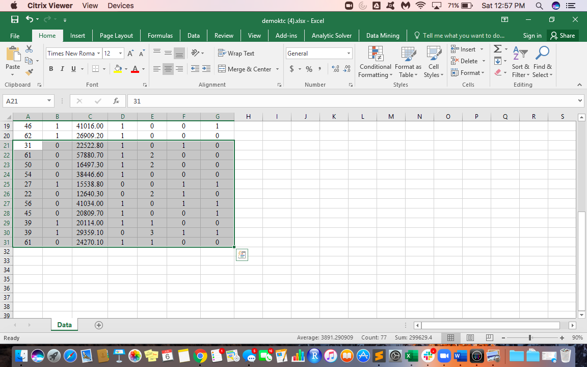Viewport: 587px width, 367px height.
Task: Apply yellow fill color
Action: (x=118, y=69)
